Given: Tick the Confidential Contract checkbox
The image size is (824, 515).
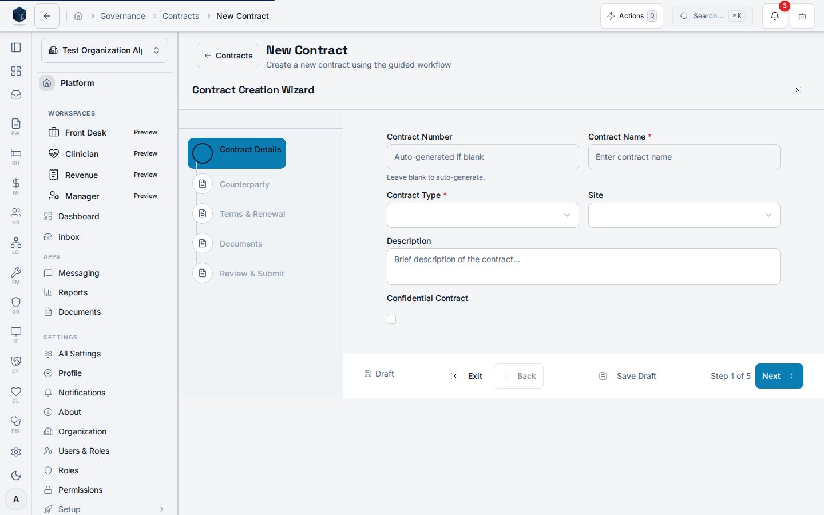Looking at the screenshot, I should click(391, 319).
